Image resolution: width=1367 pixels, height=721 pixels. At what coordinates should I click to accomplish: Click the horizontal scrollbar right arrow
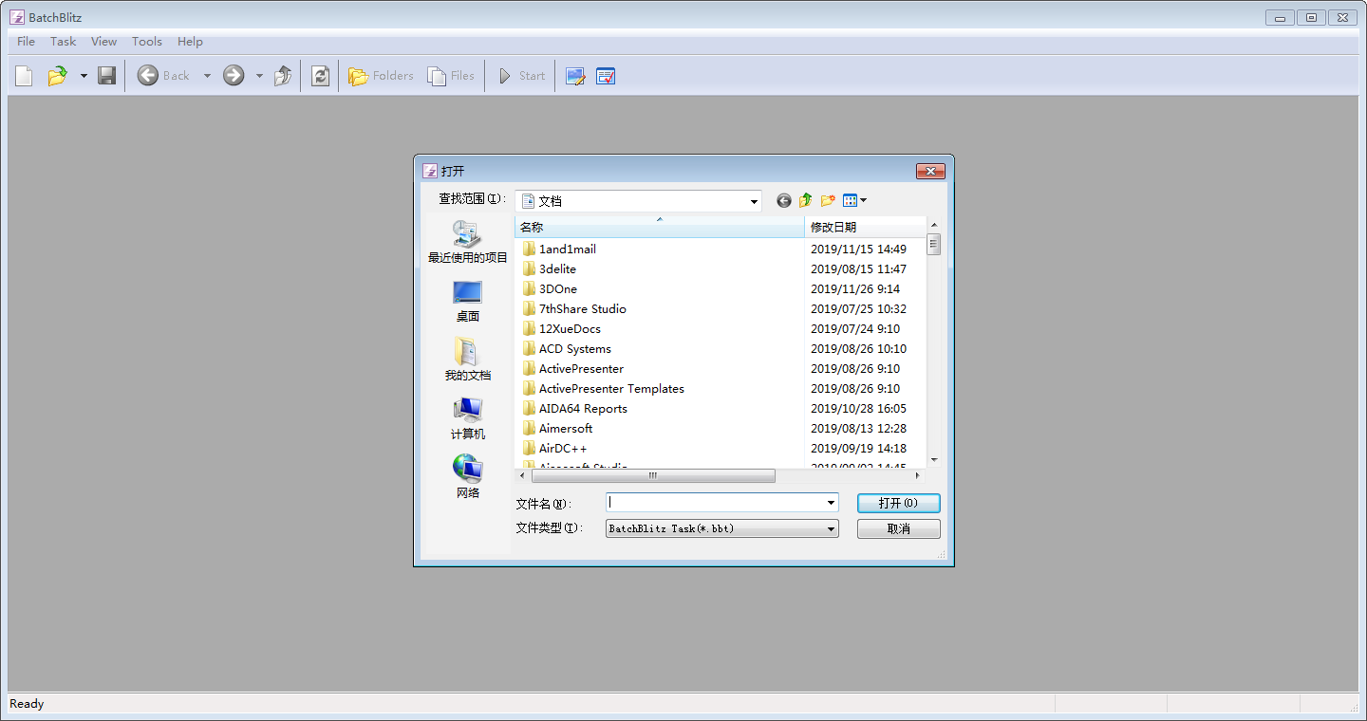coord(918,476)
